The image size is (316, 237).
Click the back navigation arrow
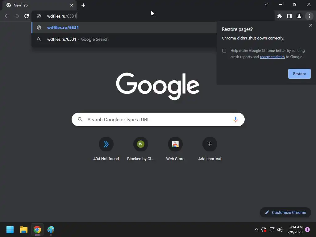(7, 16)
